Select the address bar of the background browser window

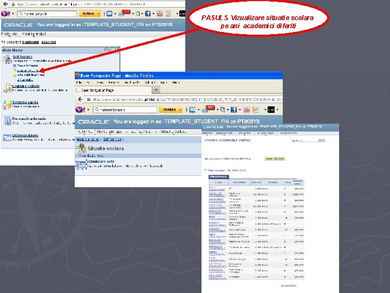97,4
